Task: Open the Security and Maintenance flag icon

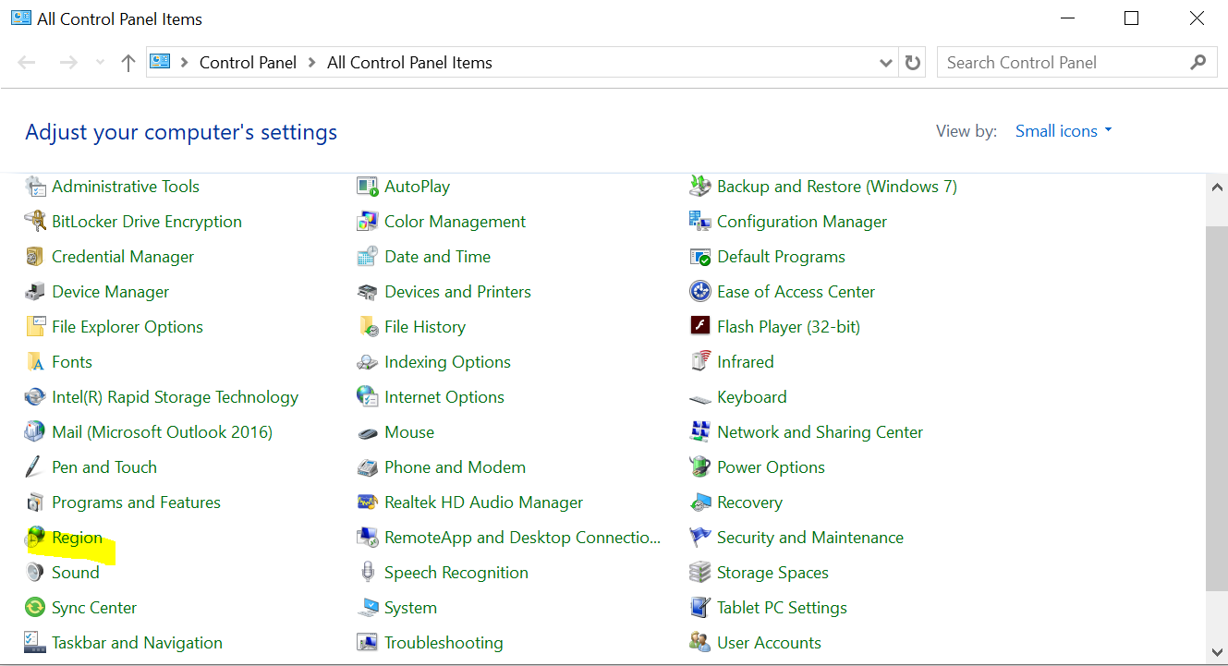Action: click(x=699, y=538)
